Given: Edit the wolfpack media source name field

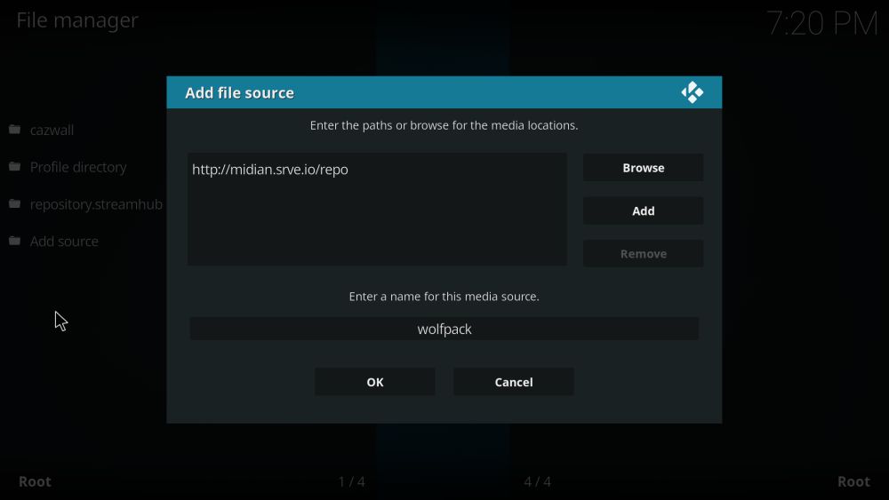Looking at the screenshot, I should (x=444, y=329).
